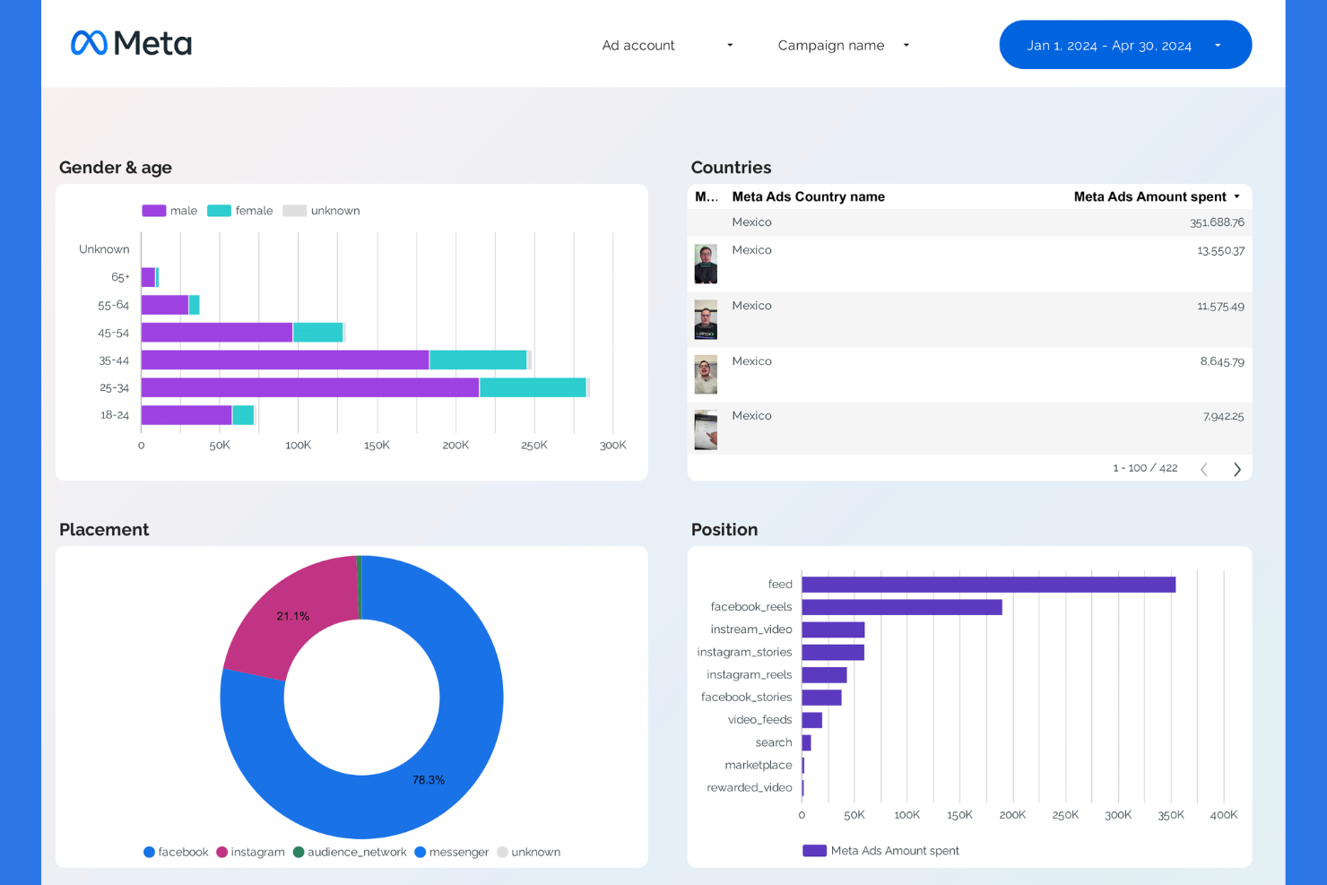
Task: Click ad thumbnail in the 7,942.25 row
Action: point(706,429)
